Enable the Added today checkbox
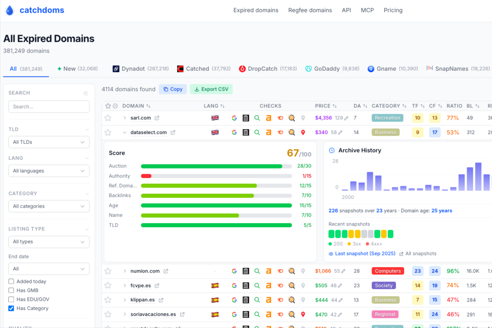Viewport: 492px width, 328px height. click(x=11, y=281)
